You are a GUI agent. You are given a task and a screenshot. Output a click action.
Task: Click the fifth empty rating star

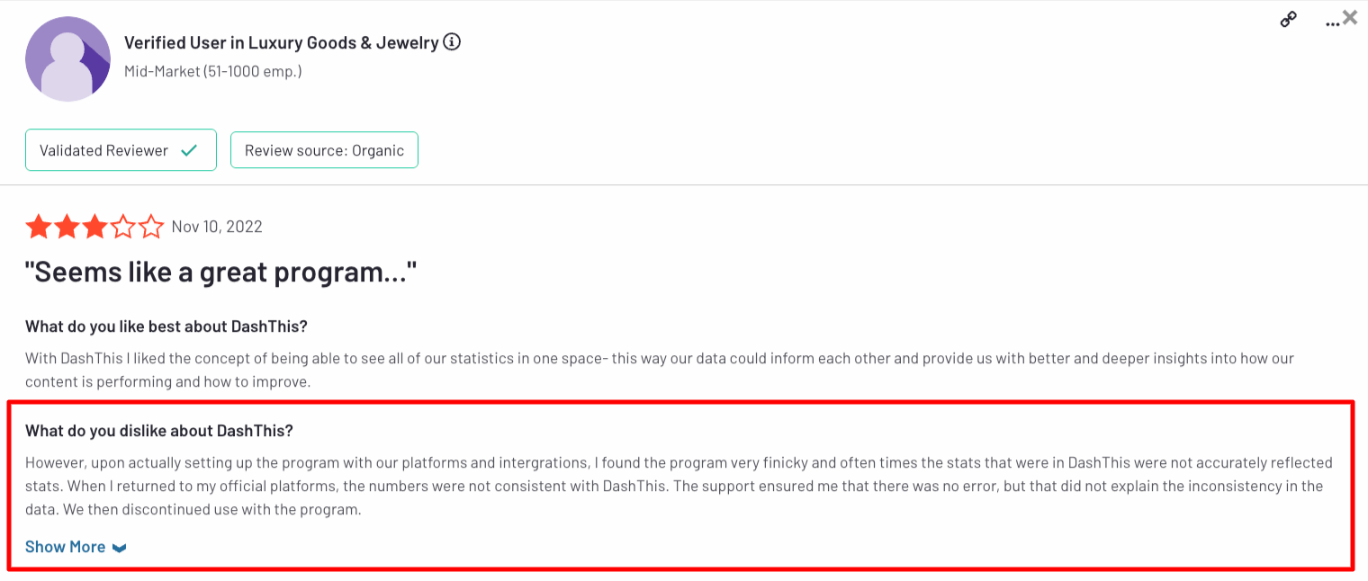coord(151,227)
